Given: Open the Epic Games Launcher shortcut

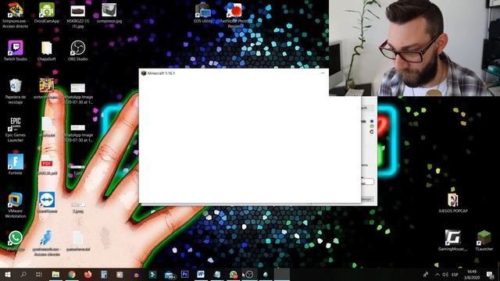Looking at the screenshot, I should [15, 130].
